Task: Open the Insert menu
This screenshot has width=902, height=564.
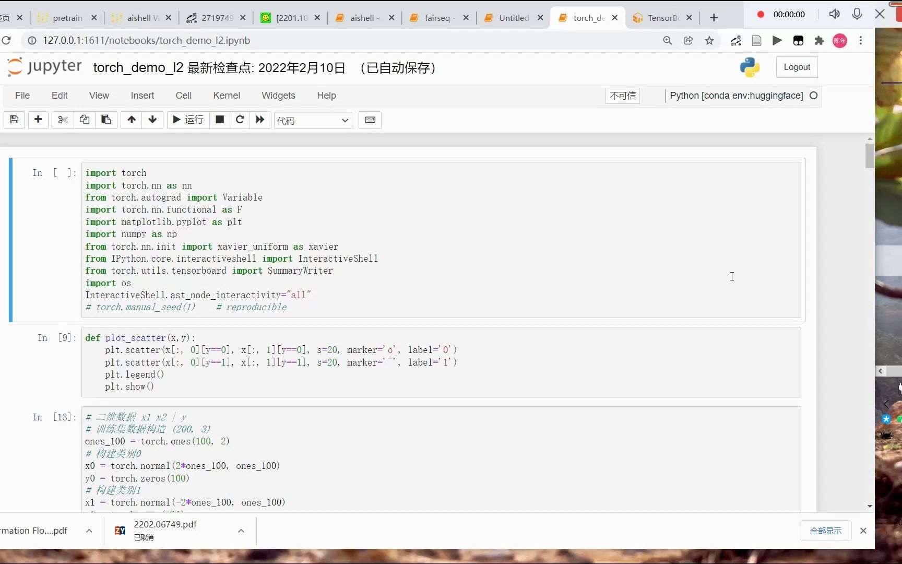Action: (143, 96)
